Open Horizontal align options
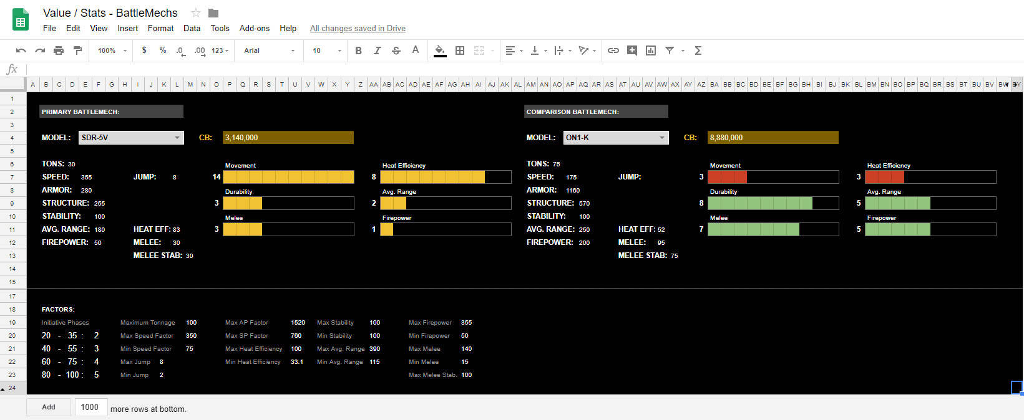The image size is (1024, 420). tap(514, 50)
